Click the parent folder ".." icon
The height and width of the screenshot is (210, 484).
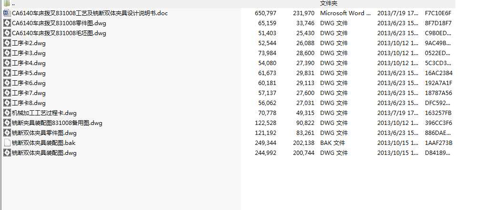pyautogui.click(x=7, y=3)
